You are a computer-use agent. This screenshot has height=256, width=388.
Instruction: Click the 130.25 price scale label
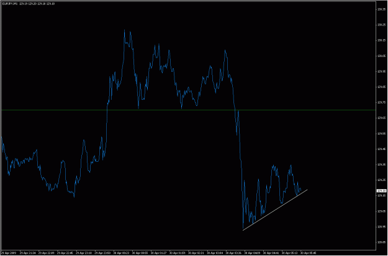(x=381, y=25)
